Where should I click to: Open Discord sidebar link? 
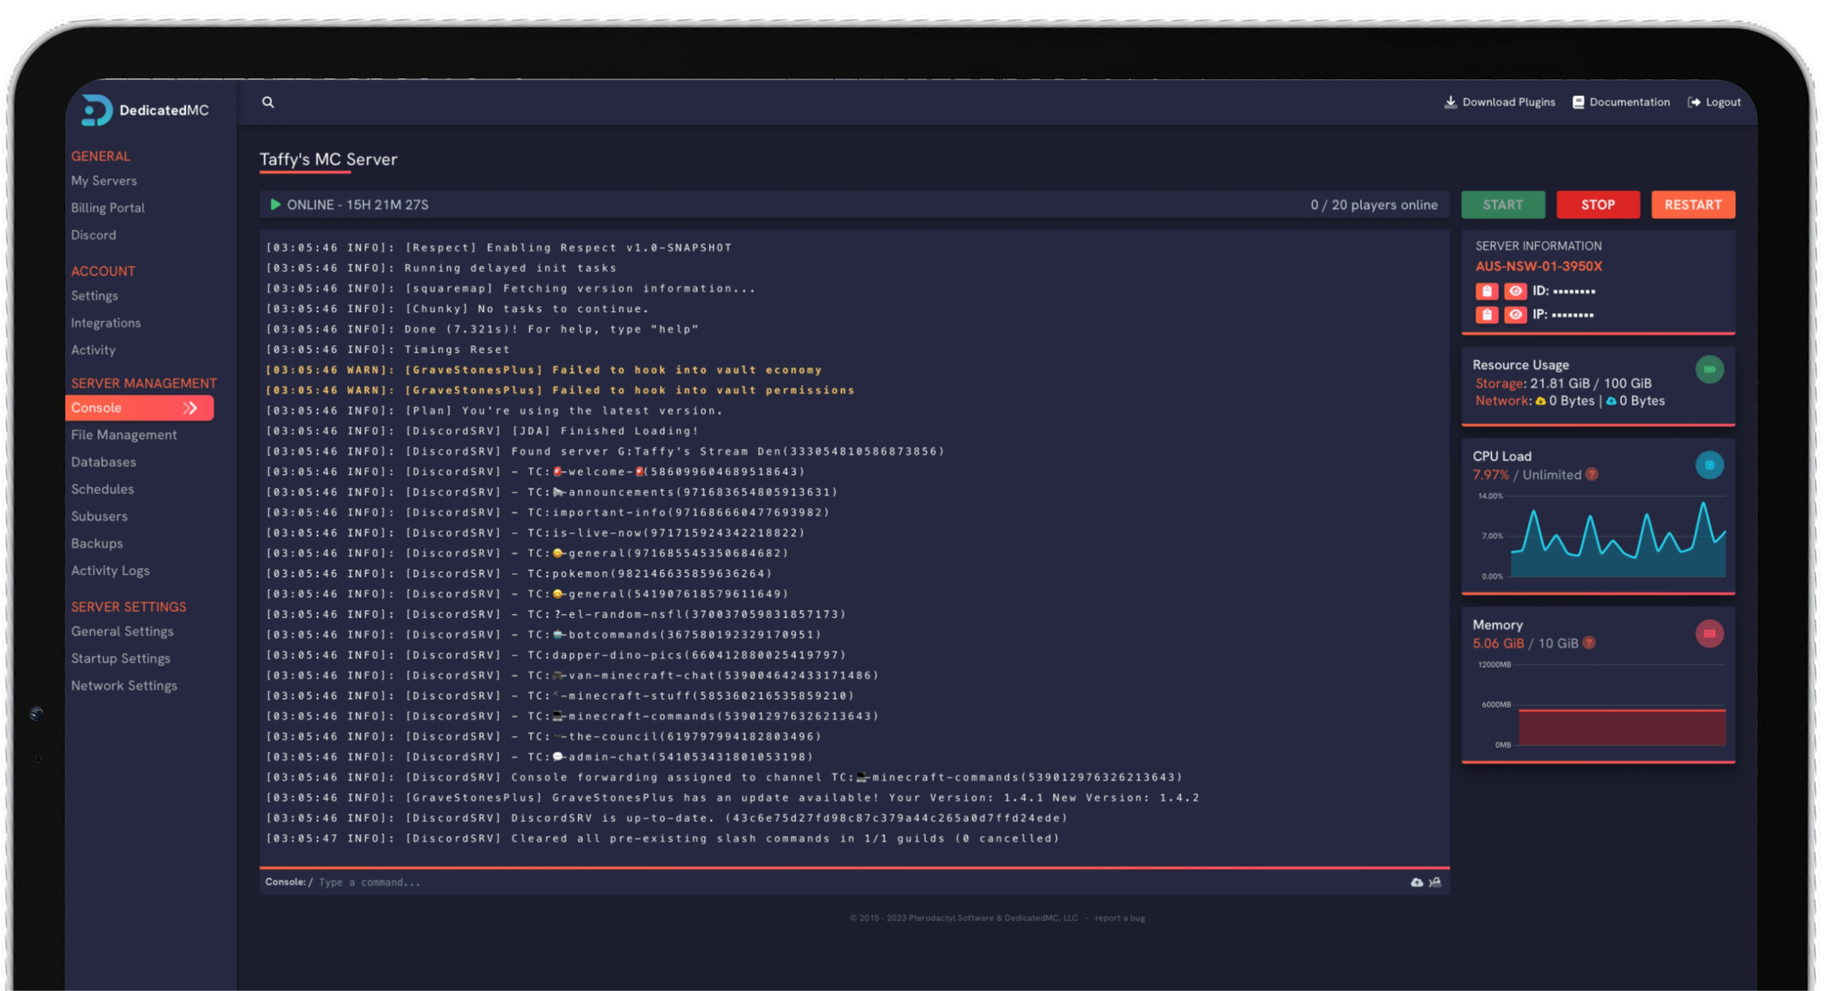click(x=93, y=235)
